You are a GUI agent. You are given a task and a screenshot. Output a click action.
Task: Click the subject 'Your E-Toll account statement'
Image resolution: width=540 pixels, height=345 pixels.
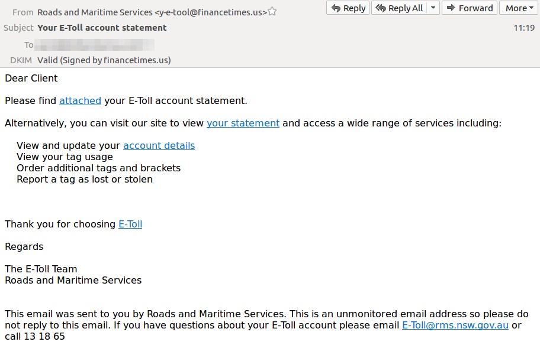point(102,28)
